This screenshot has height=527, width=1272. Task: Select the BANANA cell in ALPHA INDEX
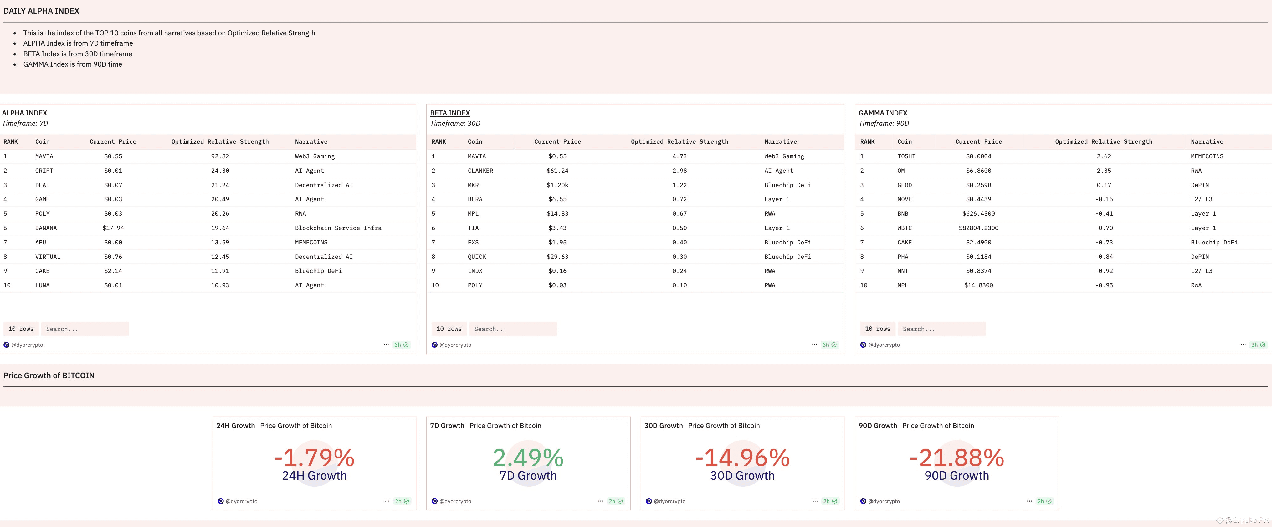click(x=46, y=228)
